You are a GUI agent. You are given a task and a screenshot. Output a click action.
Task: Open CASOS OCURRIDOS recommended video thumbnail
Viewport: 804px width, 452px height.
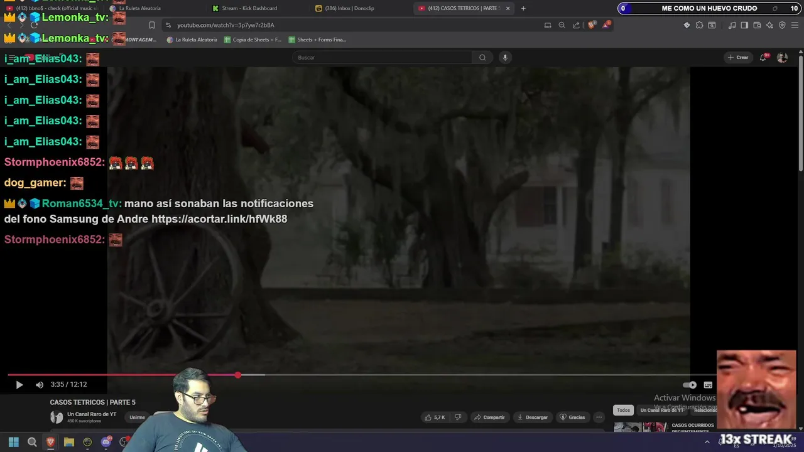tap(640, 428)
